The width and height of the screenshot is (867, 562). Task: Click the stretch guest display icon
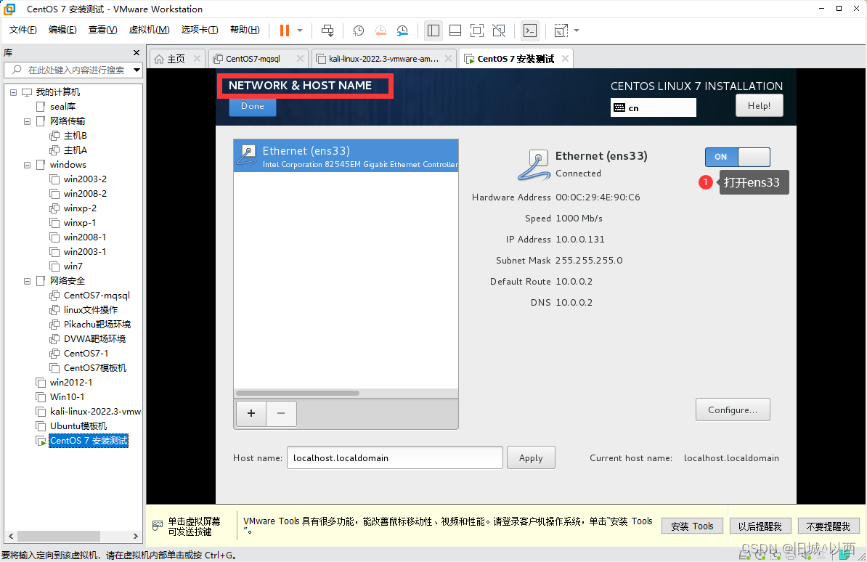(561, 30)
